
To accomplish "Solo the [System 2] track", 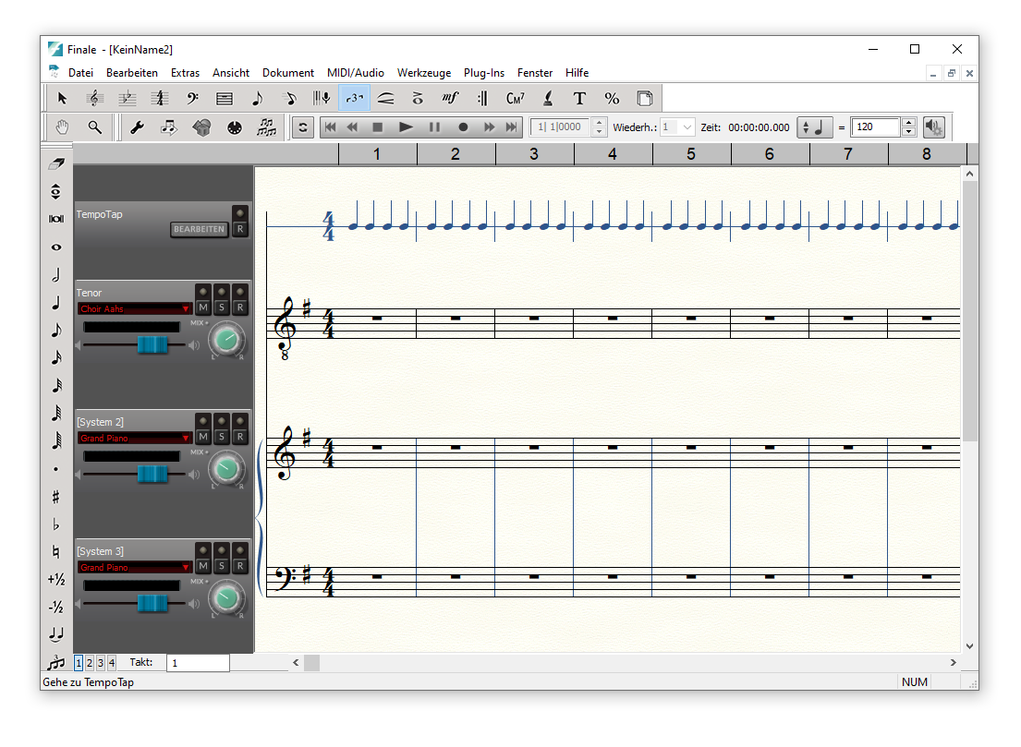I will pos(222,437).
